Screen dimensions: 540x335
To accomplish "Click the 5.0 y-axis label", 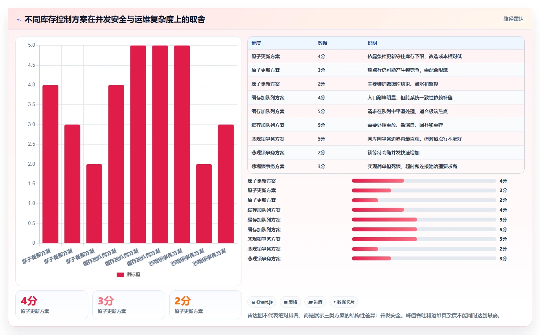I will point(31,46).
